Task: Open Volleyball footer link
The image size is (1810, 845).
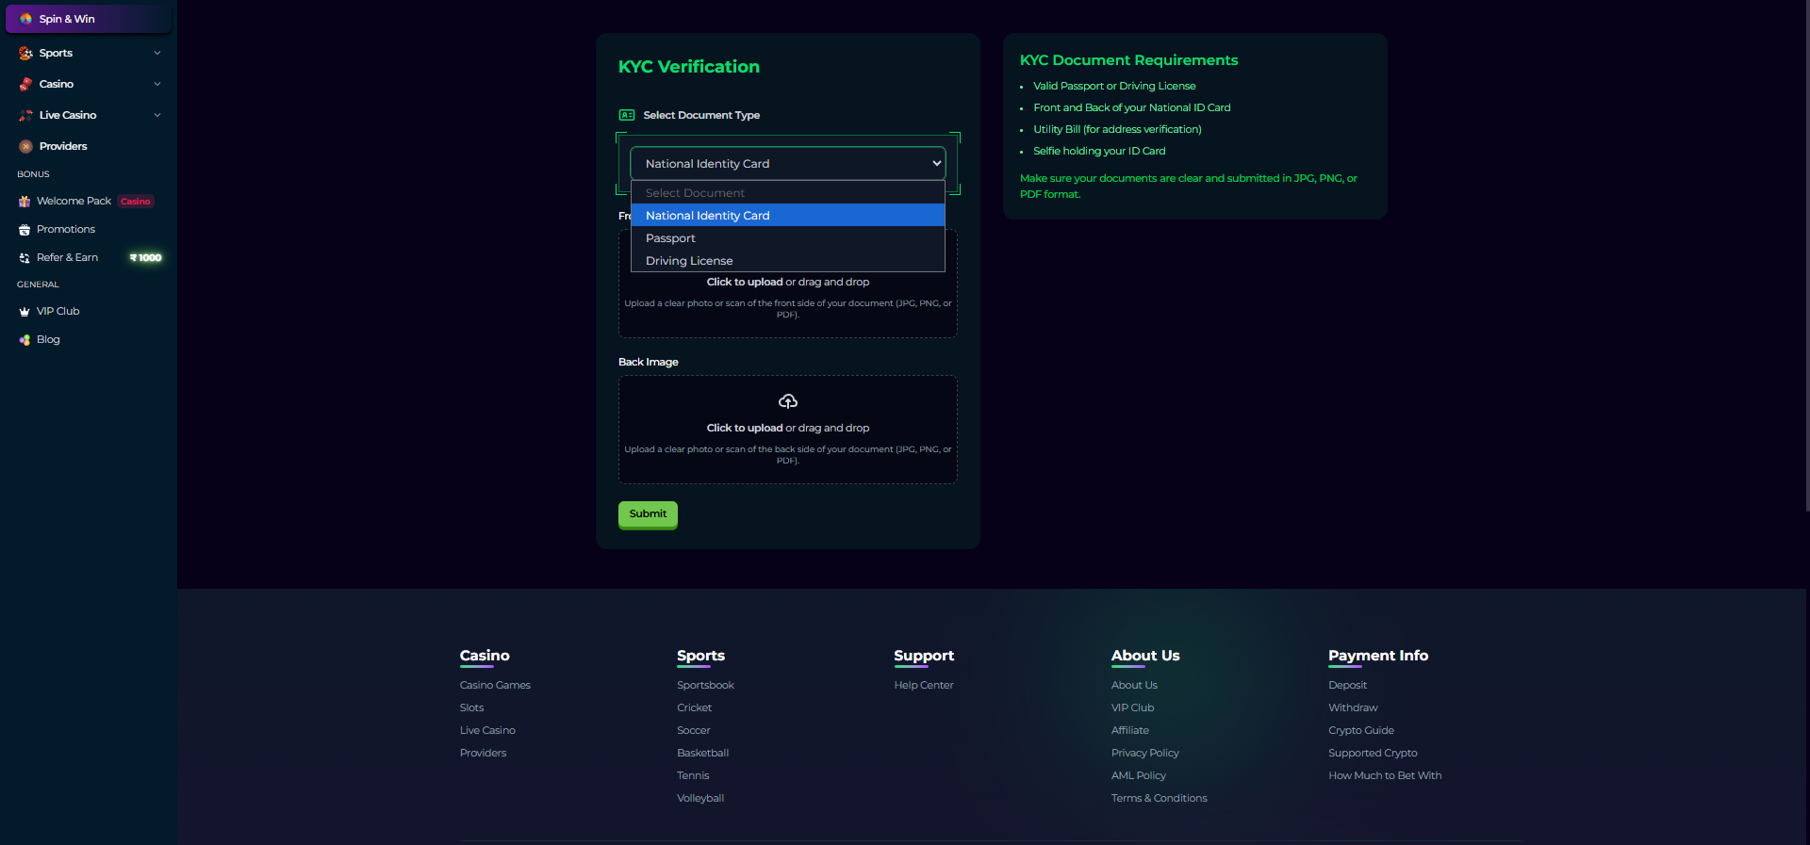Action: tap(700, 799)
